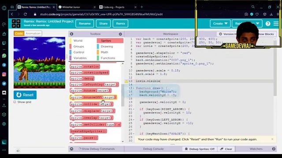Click the Reset button
This screenshot has width=282, height=158.
(x=25, y=95)
